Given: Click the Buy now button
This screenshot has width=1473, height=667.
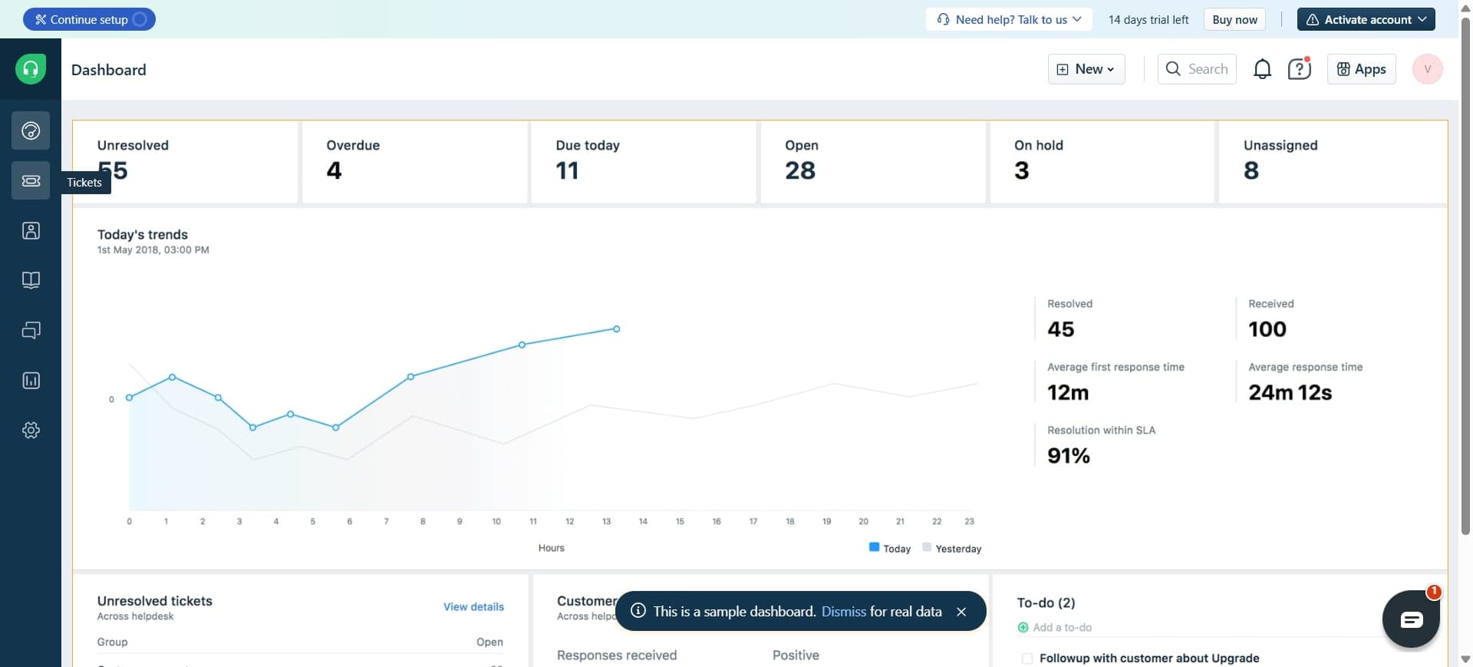Looking at the screenshot, I should (x=1234, y=20).
